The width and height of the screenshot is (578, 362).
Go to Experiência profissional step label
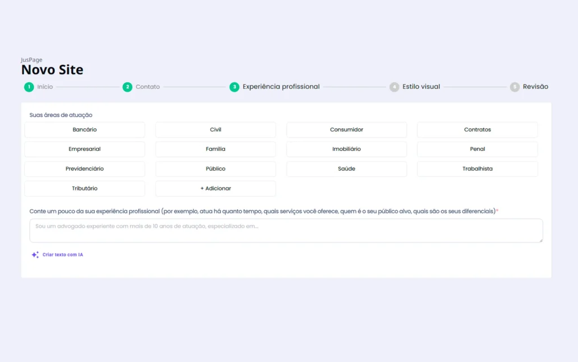pyautogui.click(x=281, y=87)
